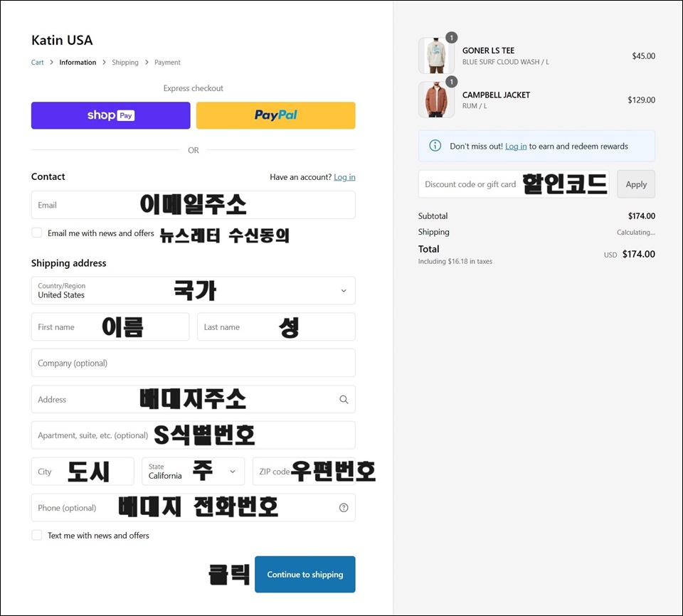The width and height of the screenshot is (683, 616).
Task: Click 'BLUE SURF CLOUD WASH / L' variant text
Action: 506,62
